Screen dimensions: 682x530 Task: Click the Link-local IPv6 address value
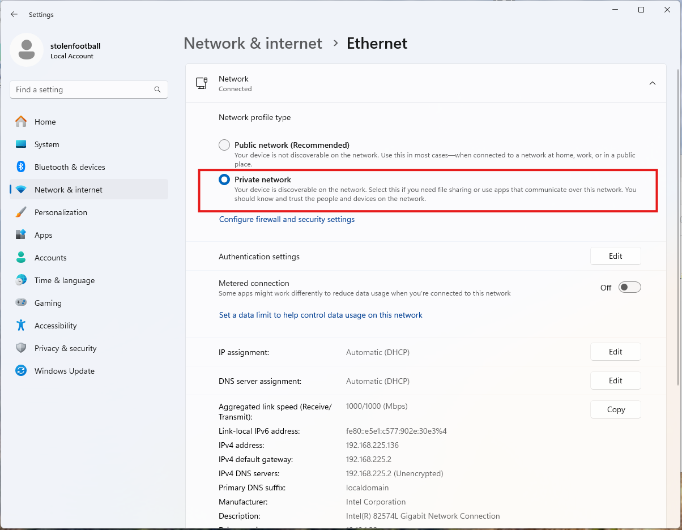(x=397, y=431)
